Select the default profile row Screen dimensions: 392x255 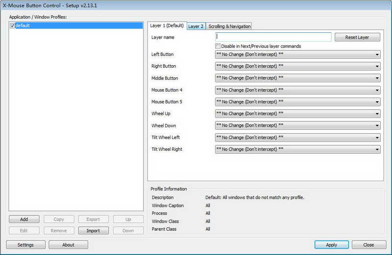pos(76,25)
